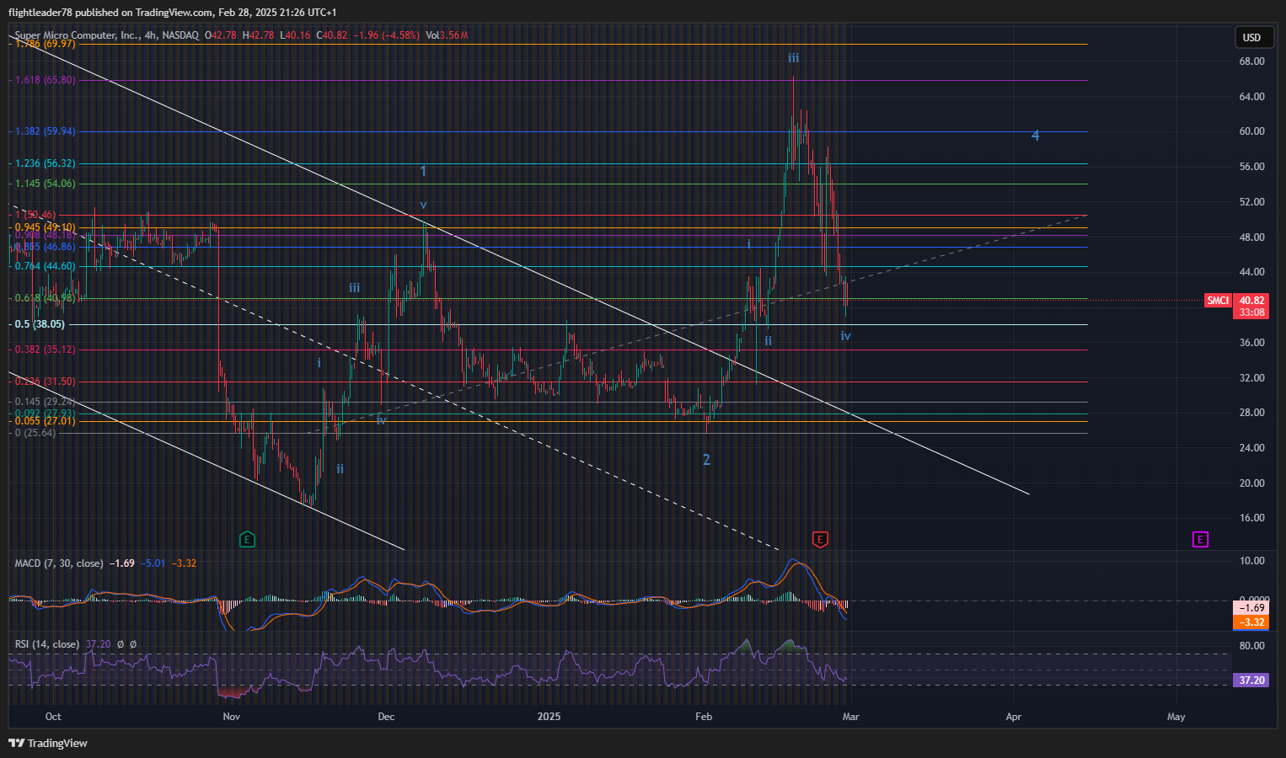Click the 0.945 (49.10) Fibonacci label
The image size is (1286, 758).
(x=46, y=227)
